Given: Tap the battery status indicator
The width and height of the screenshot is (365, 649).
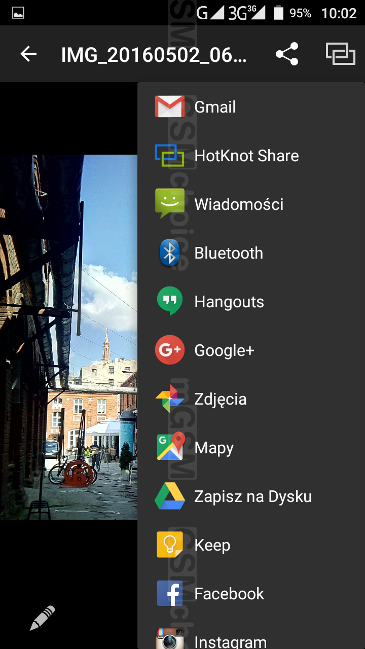Looking at the screenshot, I should click(278, 13).
